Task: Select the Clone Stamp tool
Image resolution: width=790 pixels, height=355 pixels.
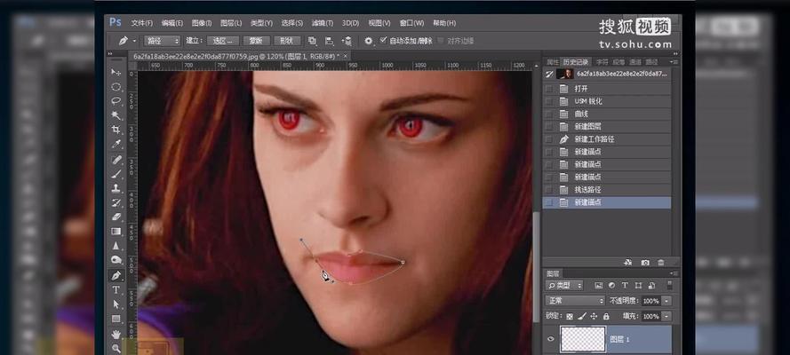Action: click(x=116, y=188)
